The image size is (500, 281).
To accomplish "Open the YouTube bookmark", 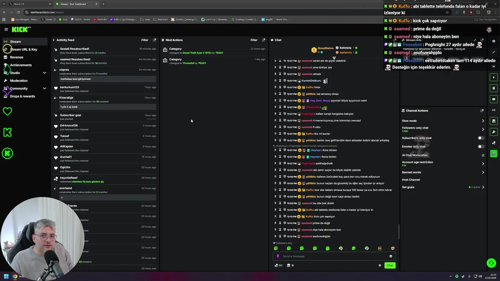I will pos(100,19).
